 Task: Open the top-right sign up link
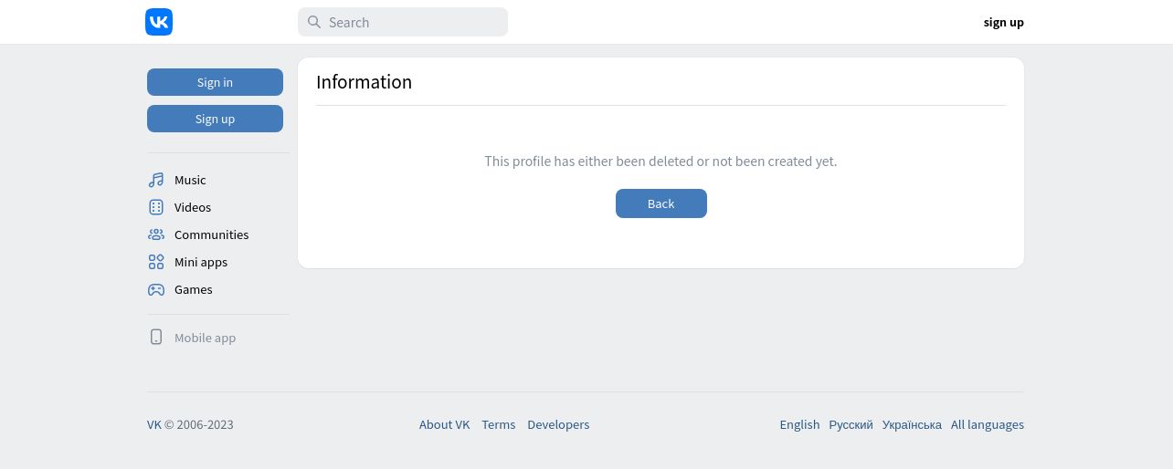1003,22
